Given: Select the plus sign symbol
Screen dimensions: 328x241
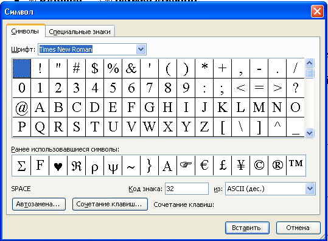Looking at the screenshot, I should pos(222,68).
